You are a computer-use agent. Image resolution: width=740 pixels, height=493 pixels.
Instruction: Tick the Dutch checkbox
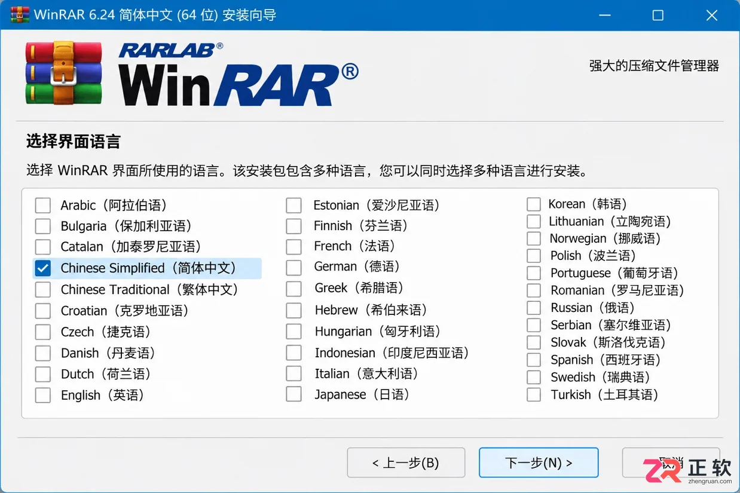point(43,374)
